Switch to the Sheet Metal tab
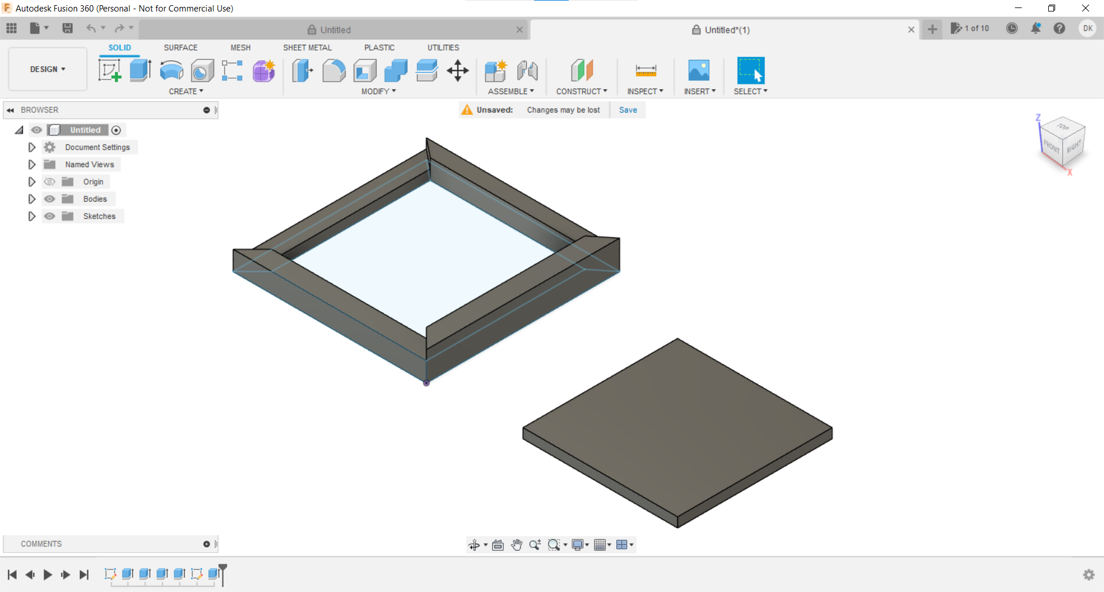 (308, 48)
